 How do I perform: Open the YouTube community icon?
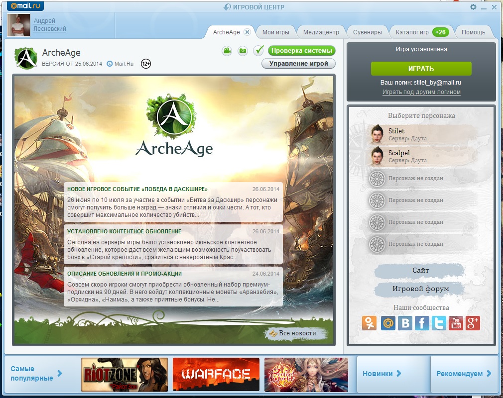click(x=456, y=323)
